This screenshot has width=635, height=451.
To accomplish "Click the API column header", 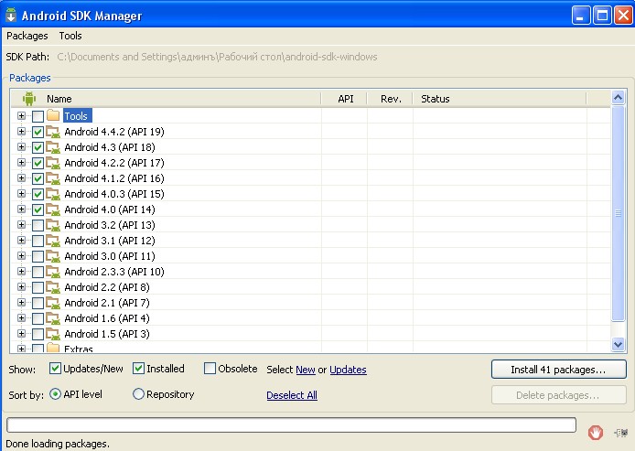I will [x=344, y=99].
